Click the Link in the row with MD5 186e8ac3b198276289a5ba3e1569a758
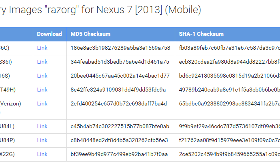The height and width of the screenshot is (162, 280). (42, 48)
